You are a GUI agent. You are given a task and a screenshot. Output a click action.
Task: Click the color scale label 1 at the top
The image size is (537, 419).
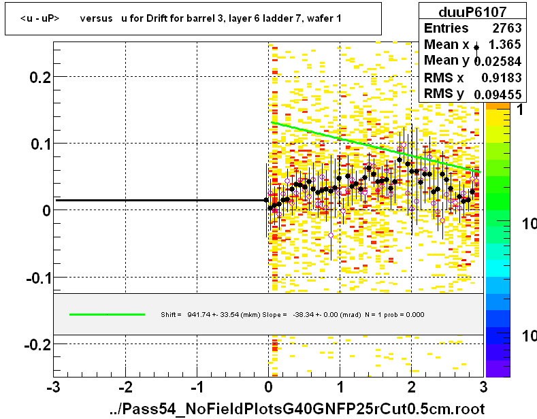pos(520,110)
